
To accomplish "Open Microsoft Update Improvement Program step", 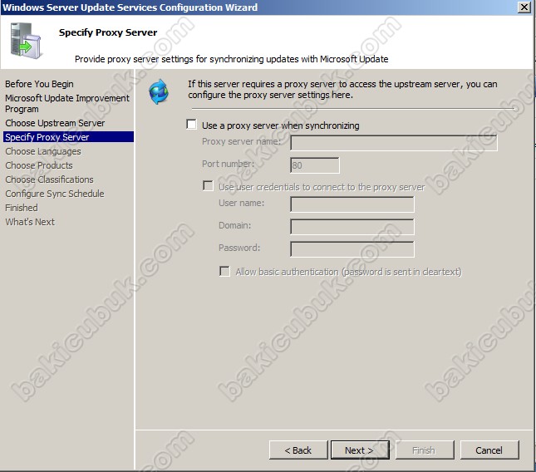I will [67, 104].
